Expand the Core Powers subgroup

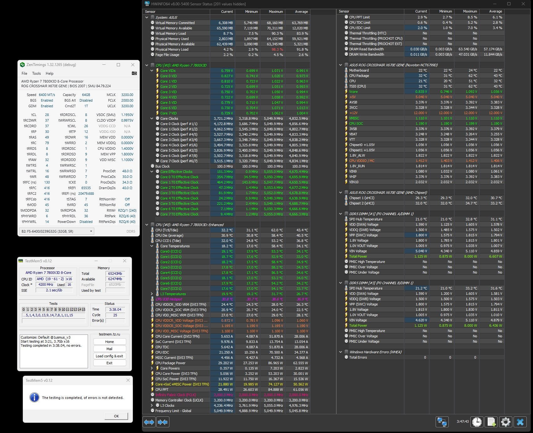pos(152,368)
